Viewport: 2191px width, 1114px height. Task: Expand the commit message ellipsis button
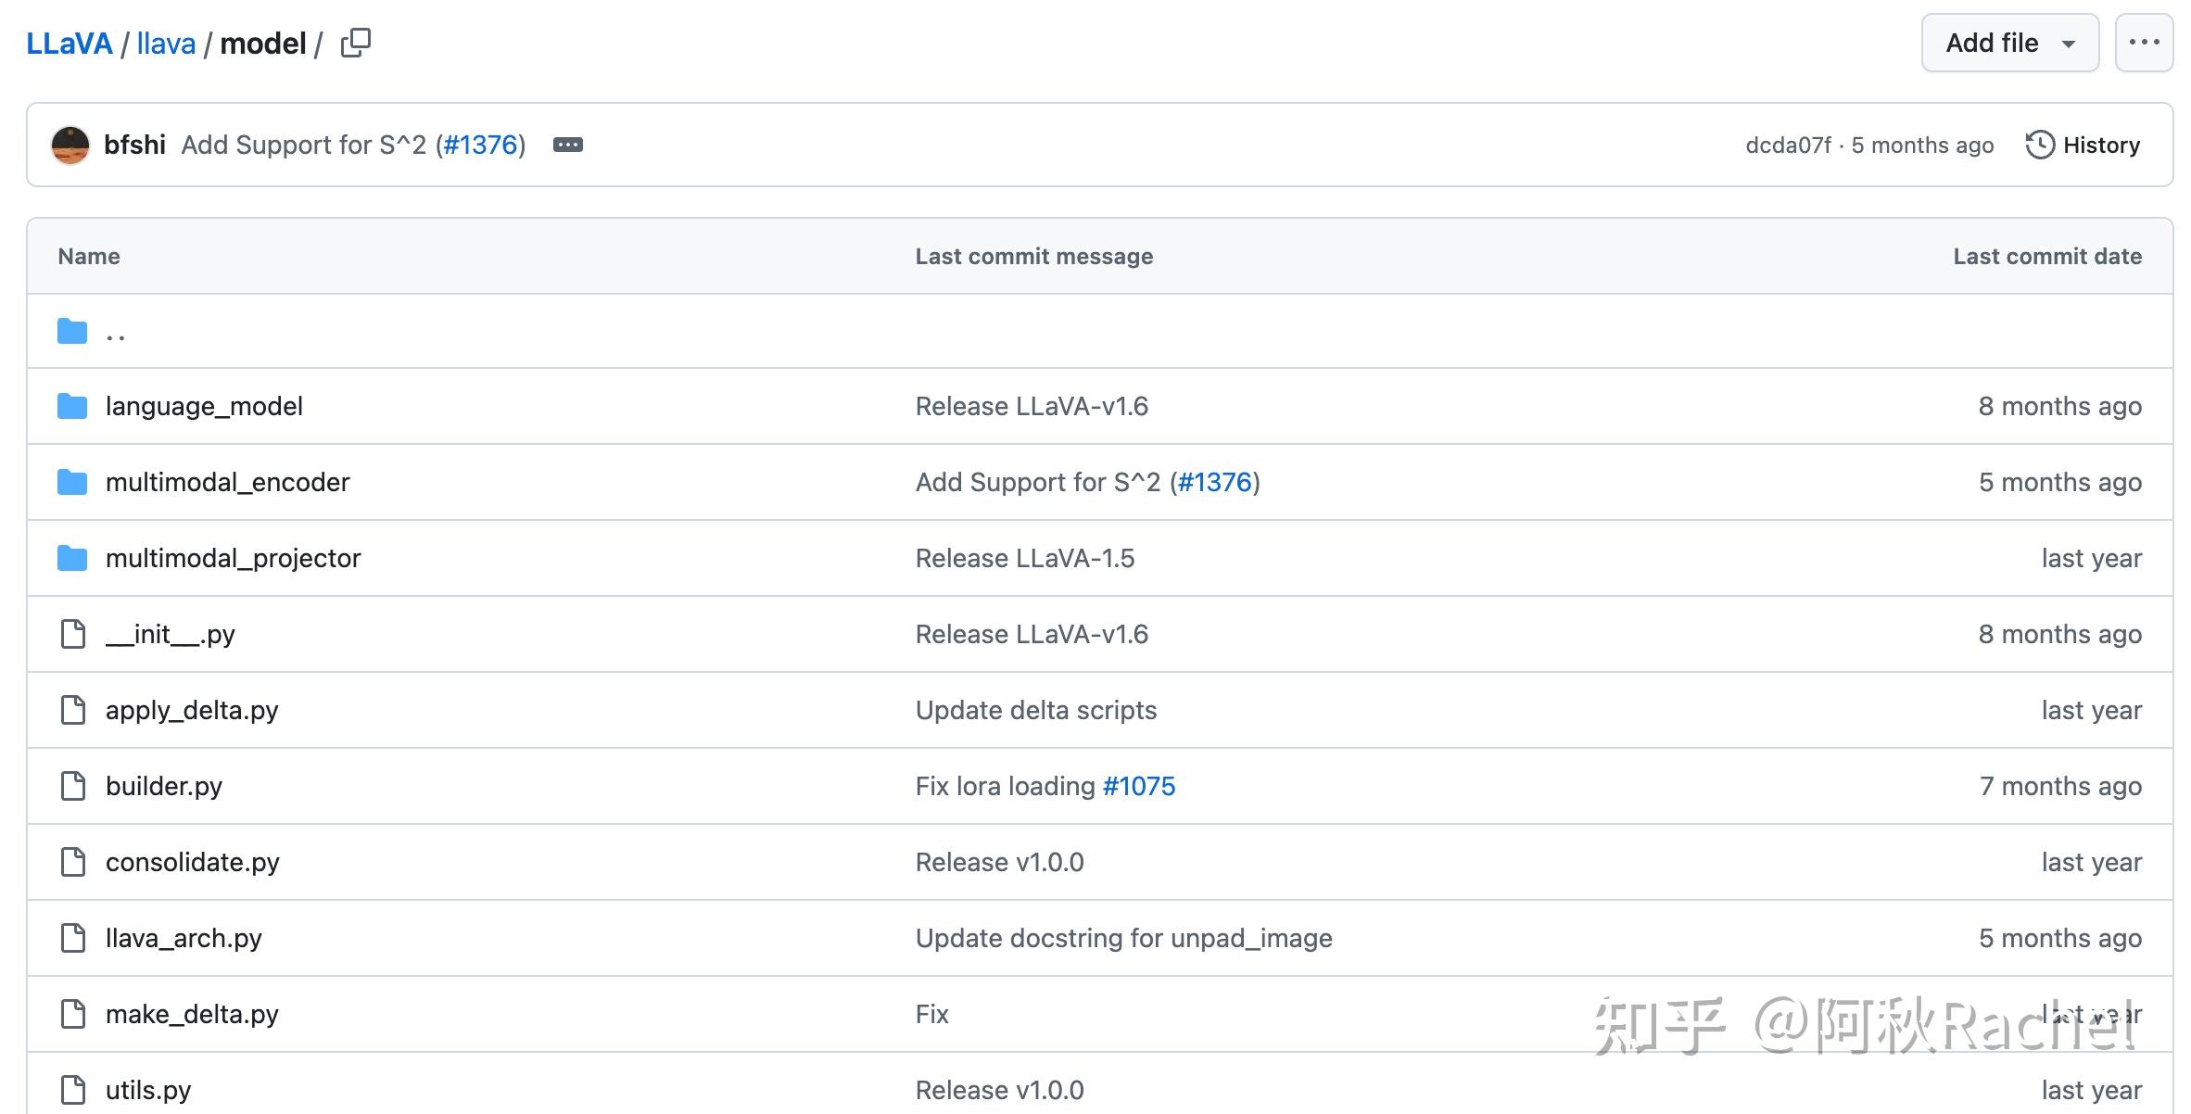tap(567, 145)
